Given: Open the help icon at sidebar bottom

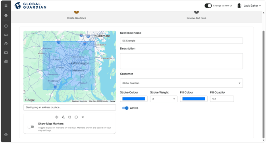Looking at the screenshot, I should pyautogui.click(x=6, y=135).
